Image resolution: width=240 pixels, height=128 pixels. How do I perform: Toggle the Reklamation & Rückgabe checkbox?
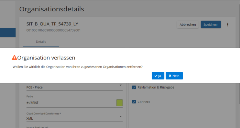134,87
